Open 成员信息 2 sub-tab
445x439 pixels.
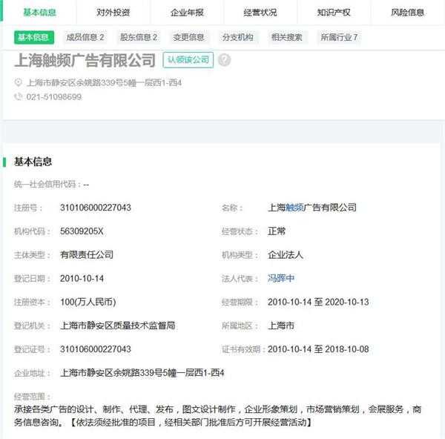[85, 37]
